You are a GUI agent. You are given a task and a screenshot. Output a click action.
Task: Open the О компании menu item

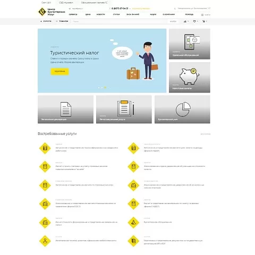pyautogui.click(x=168, y=14)
